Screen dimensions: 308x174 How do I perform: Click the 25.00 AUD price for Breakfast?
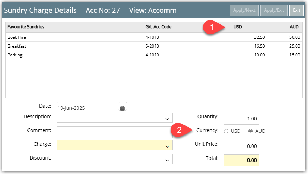coord(295,46)
